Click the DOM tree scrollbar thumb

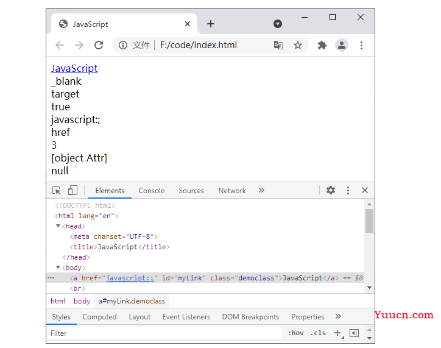point(369,221)
